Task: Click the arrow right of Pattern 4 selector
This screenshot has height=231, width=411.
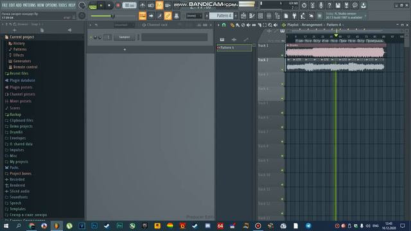Action: click(x=236, y=15)
